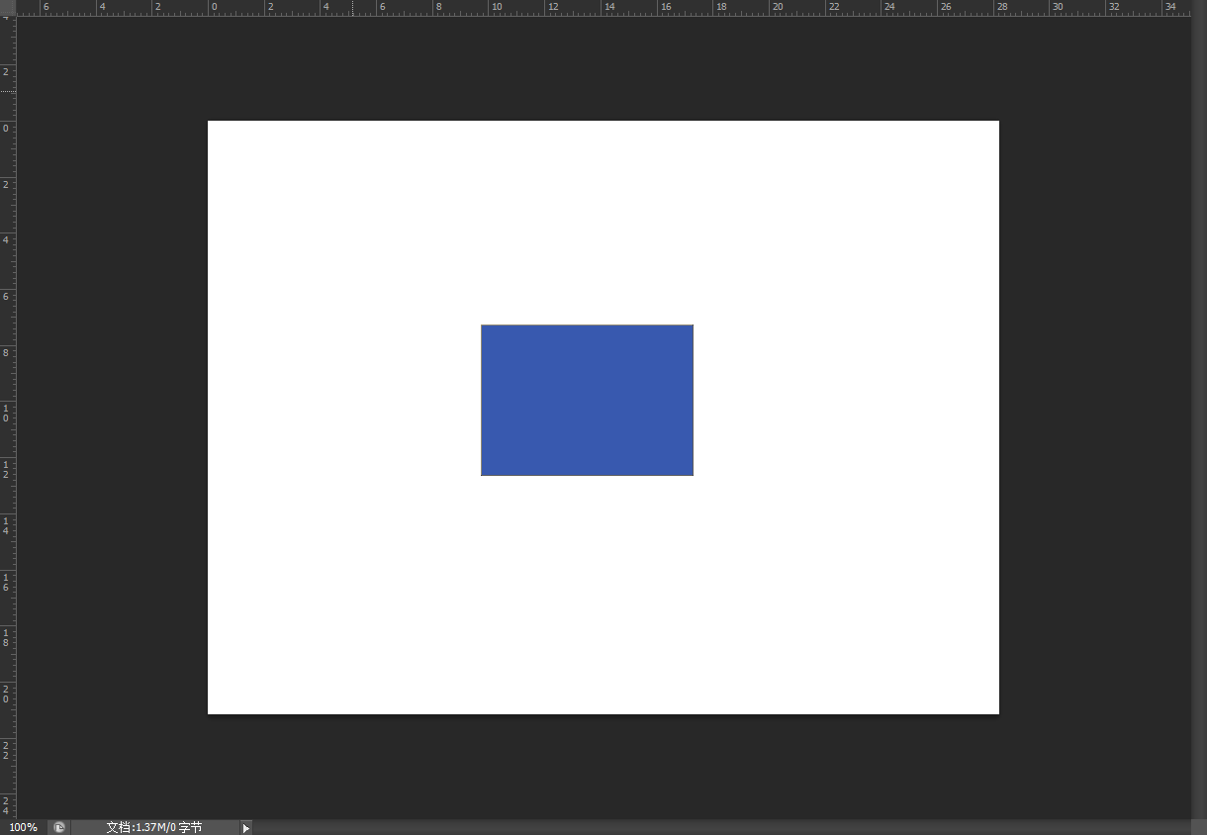Click the blue rectangle's bottom-right corner
Viewport: 1207px width, 835px height.
coord(693,475)
